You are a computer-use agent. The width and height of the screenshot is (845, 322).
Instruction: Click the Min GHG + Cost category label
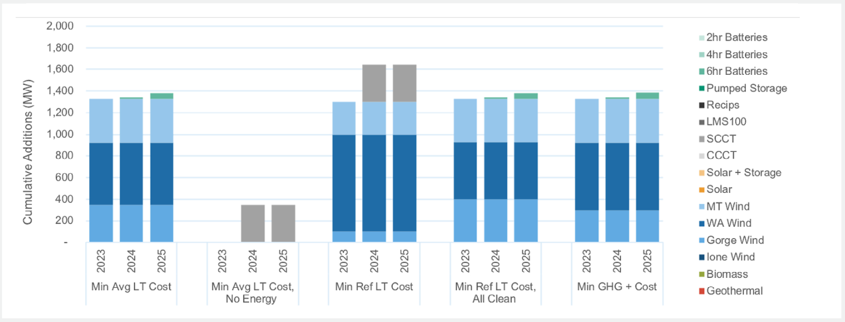point(617,287)
